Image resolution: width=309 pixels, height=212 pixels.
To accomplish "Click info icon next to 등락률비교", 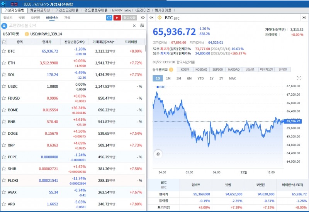I will pos(171,70).
